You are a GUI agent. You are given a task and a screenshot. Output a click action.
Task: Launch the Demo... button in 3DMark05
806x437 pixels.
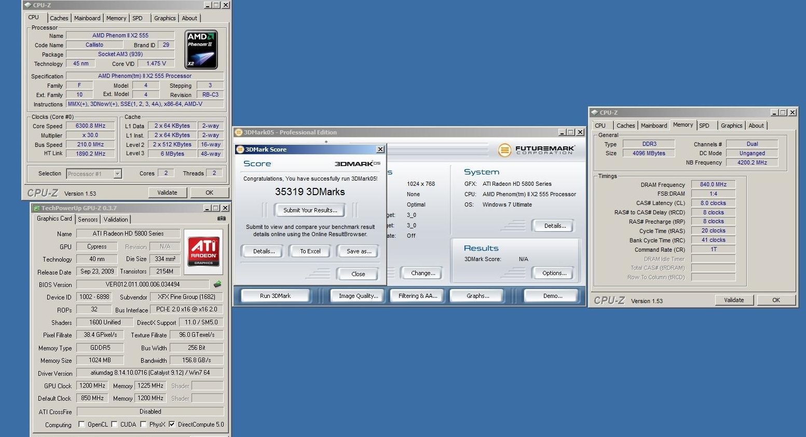point(552,296)
